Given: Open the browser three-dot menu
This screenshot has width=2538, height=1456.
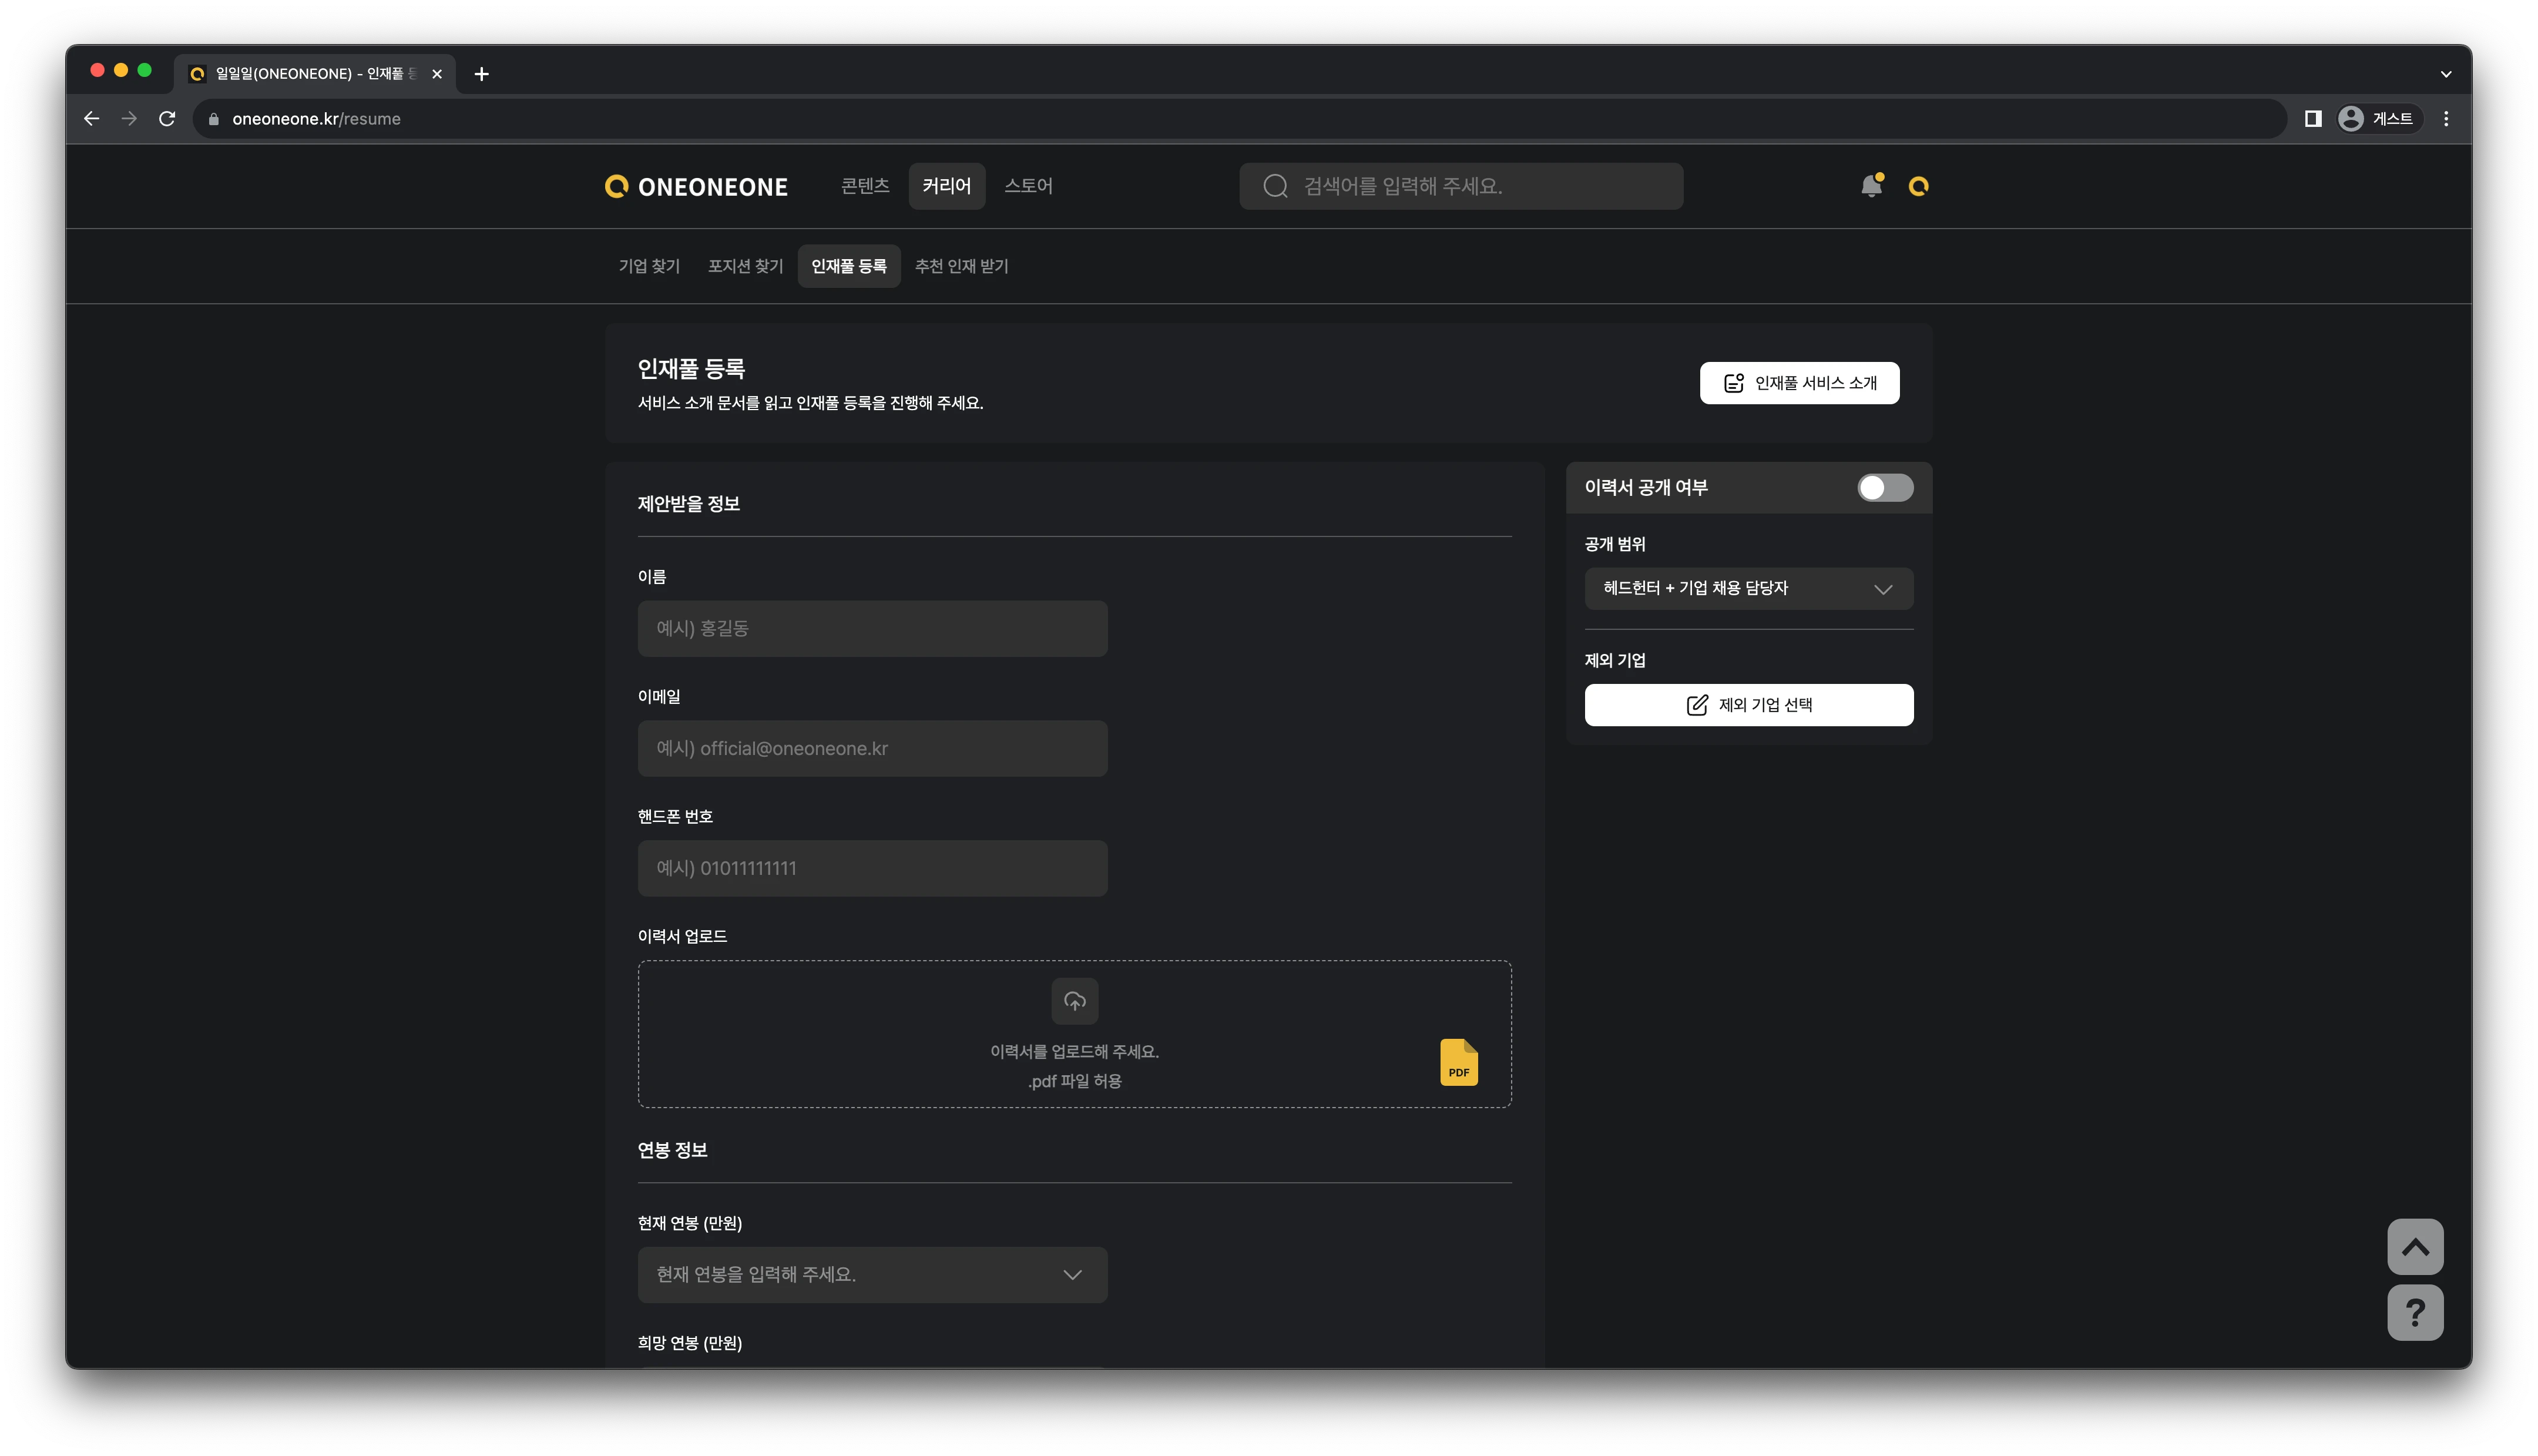Looking at the screenshot, I should pyautogui.click(x=2446, y=119).
